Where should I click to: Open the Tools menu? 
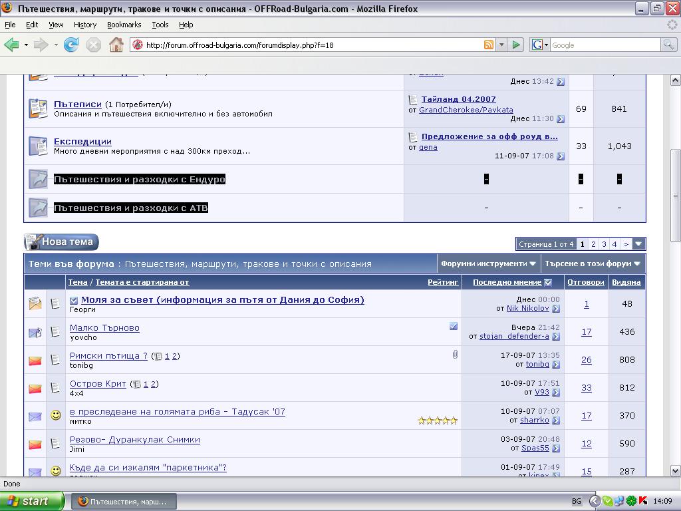coord(160,25)
